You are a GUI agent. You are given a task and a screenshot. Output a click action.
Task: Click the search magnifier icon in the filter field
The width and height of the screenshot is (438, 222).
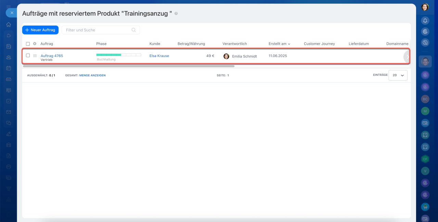pyautogui.click(x=134, y=30)
